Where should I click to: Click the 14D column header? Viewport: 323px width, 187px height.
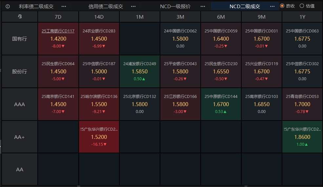coord(99,17)
